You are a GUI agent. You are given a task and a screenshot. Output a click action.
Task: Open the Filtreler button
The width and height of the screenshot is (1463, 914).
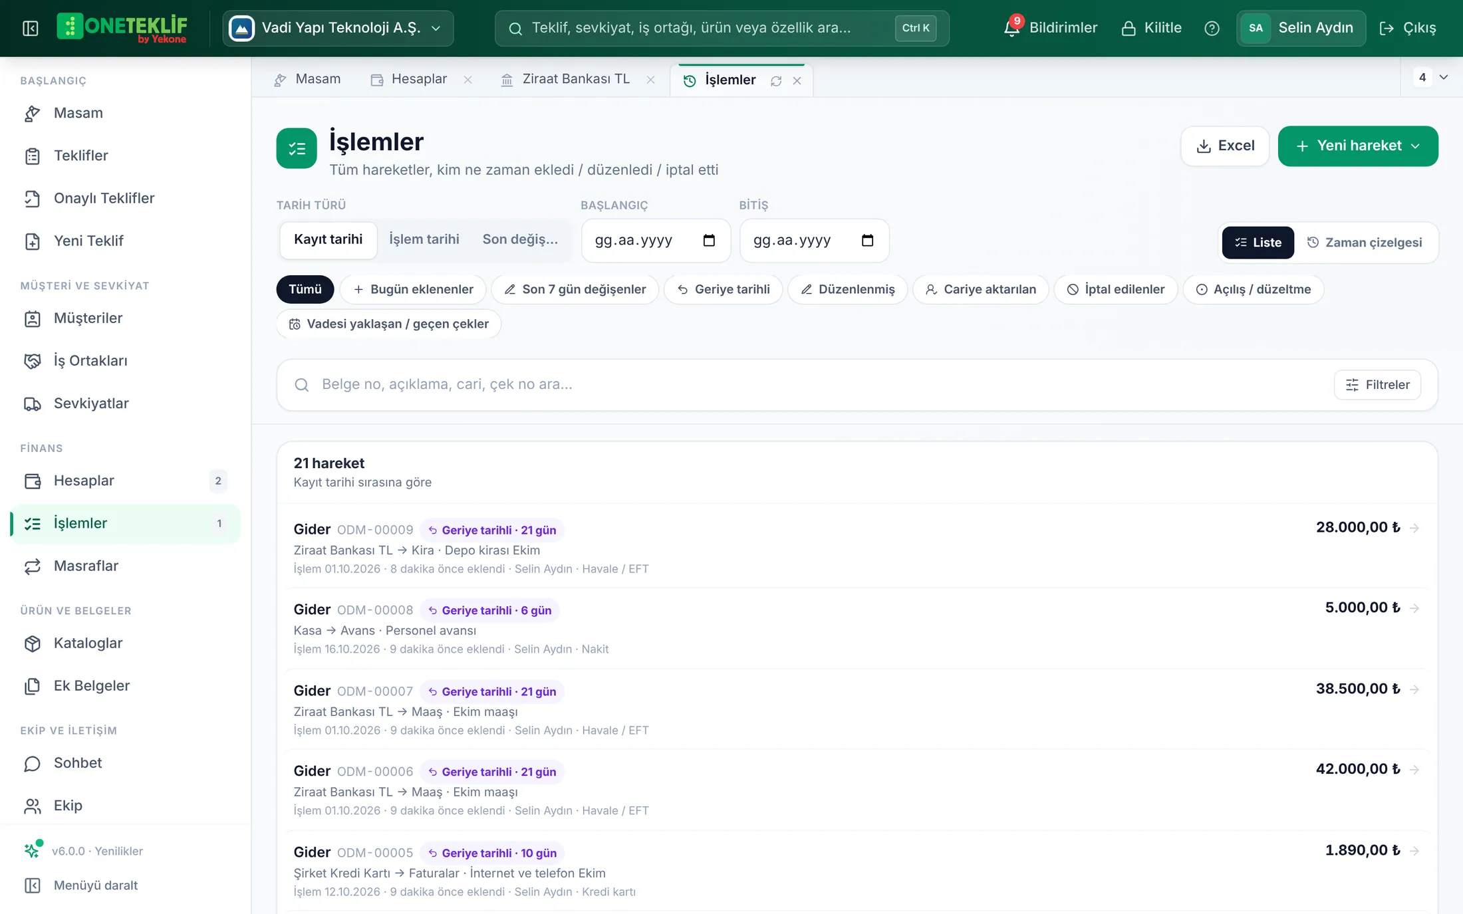coord(1377,385)
